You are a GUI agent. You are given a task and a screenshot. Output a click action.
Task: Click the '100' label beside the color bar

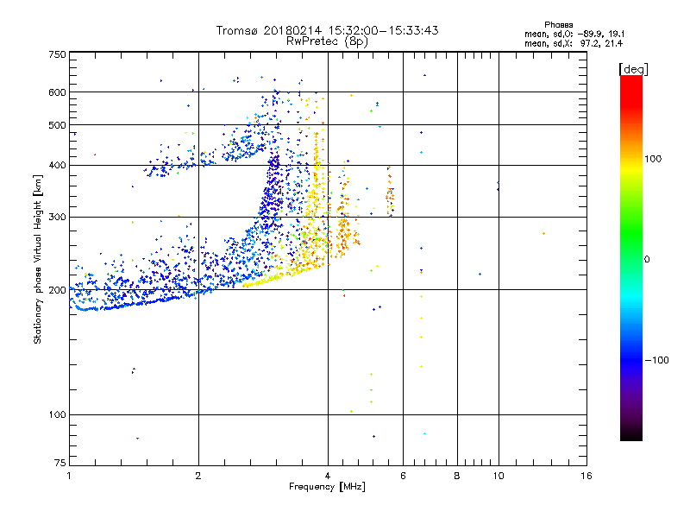point(653,159)
